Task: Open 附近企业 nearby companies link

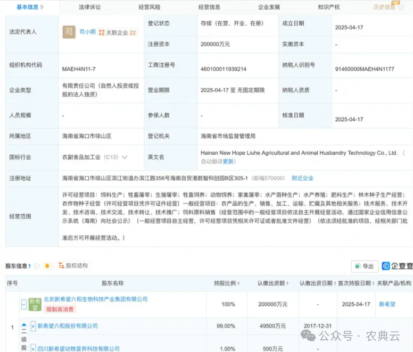Action: coord(302,178)
